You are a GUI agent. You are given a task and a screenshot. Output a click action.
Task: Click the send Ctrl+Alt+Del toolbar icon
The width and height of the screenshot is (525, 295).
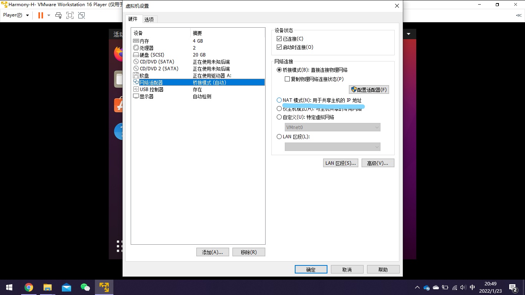click(58, 15)
